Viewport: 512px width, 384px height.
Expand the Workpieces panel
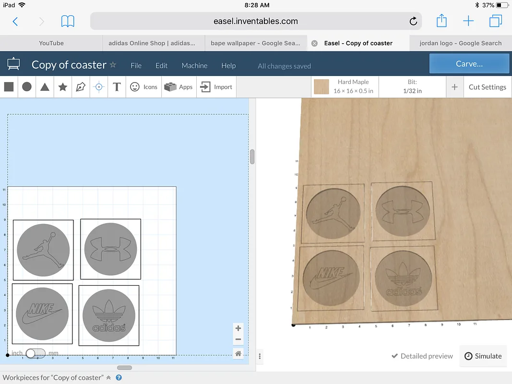point(108,378)
